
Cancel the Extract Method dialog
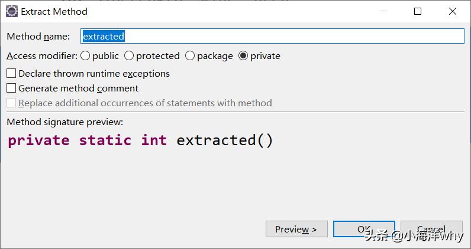pyautogui.click(x=431, y=229)
